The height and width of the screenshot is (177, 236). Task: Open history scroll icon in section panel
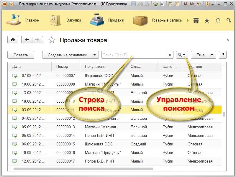[x=218, y=20]
